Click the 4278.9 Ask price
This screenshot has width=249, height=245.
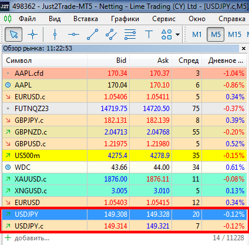coord(160,156)
